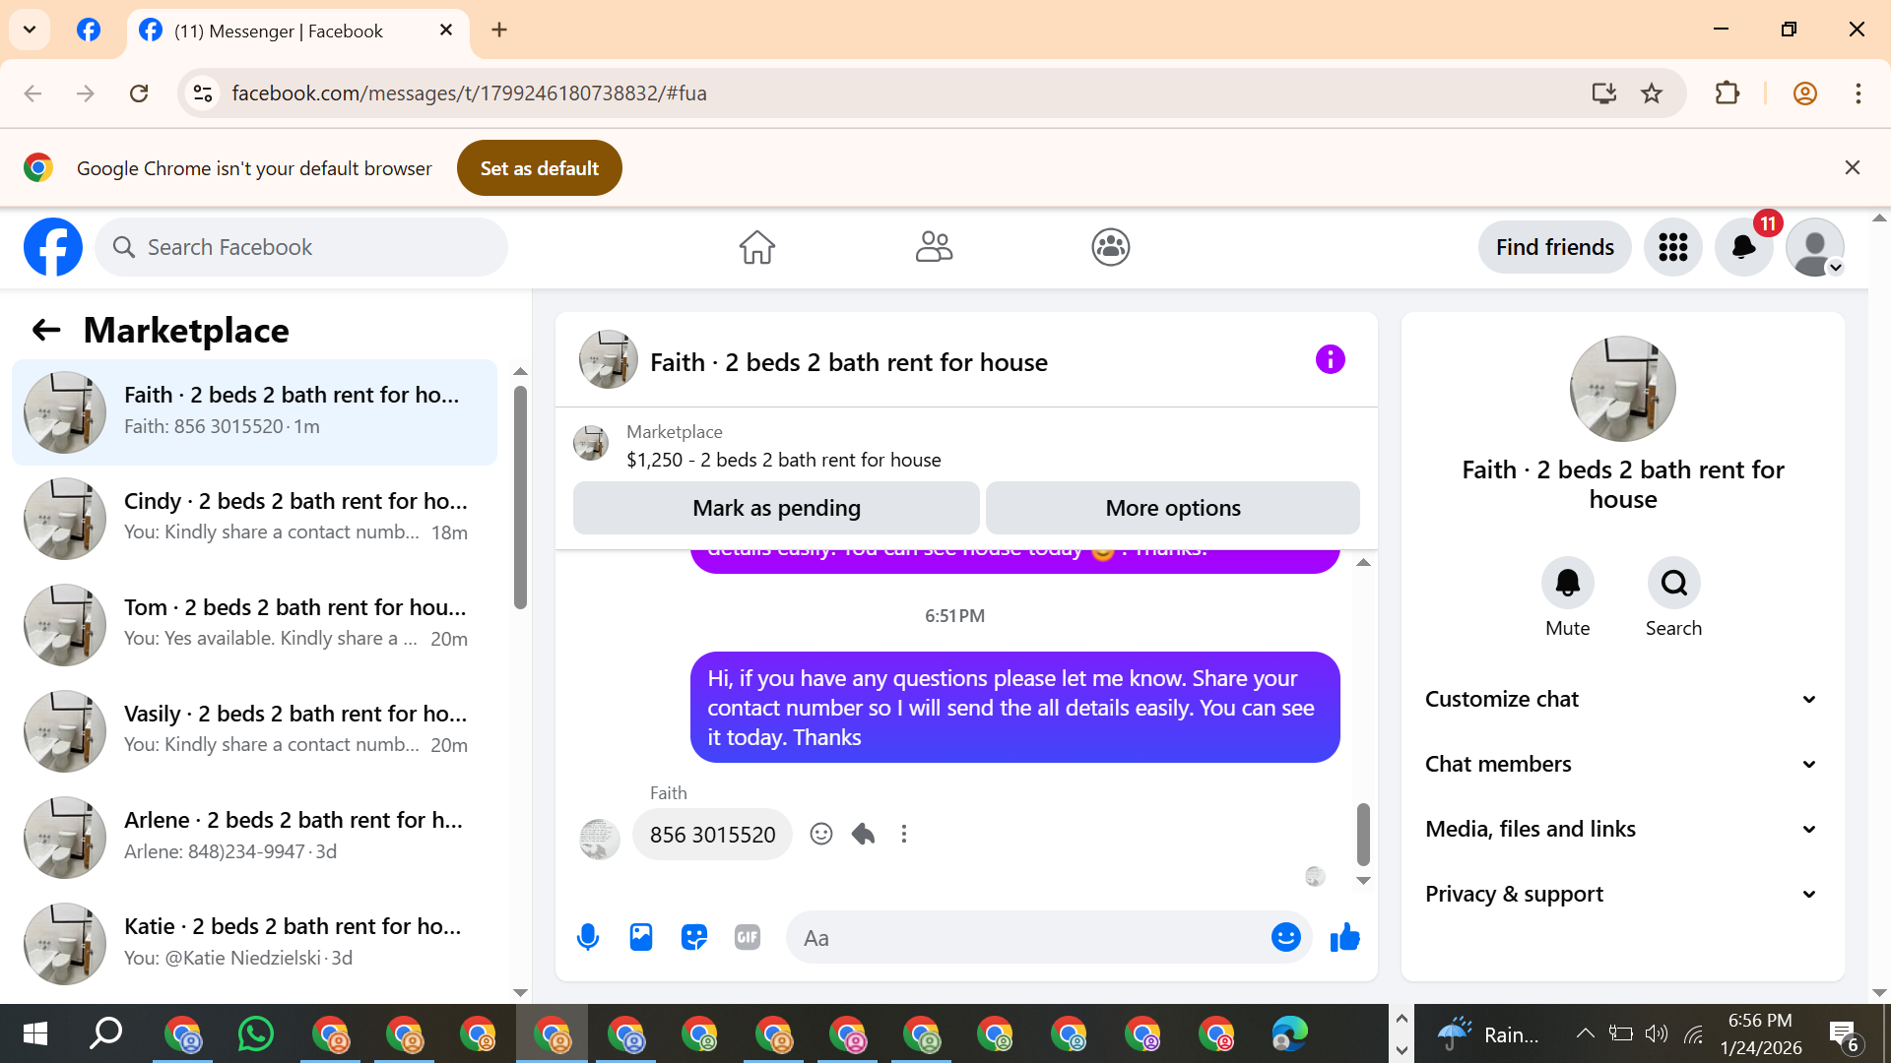Send a thumbs up like
Viewport: 1891px width, 1063px height.
[x=1344, y=937]
